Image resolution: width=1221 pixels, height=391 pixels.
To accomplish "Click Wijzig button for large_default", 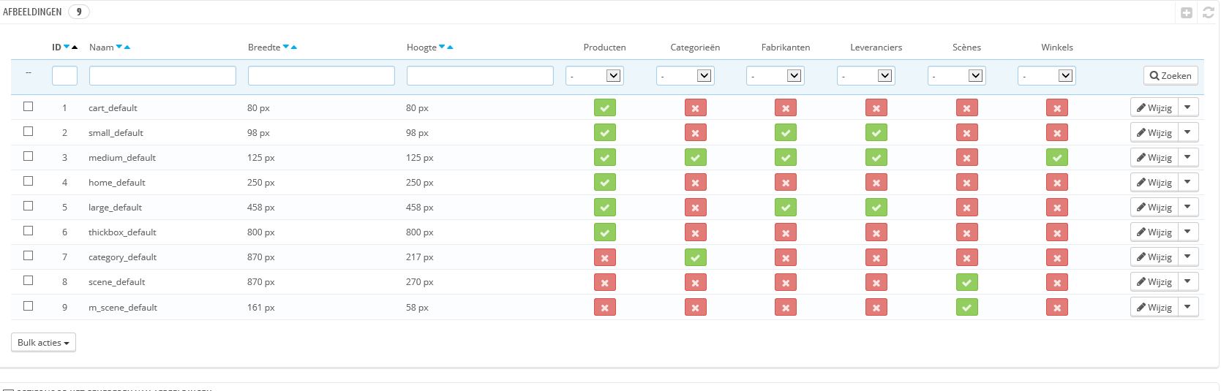I will tap(1154, 208).
